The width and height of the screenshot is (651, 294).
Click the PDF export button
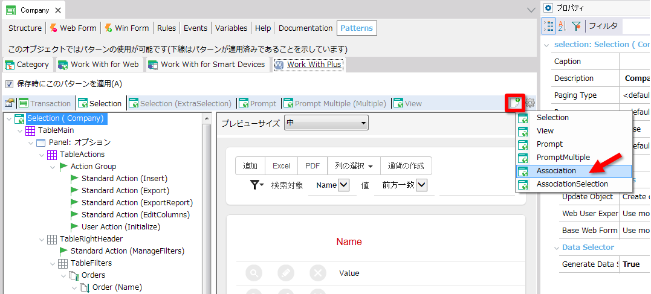313,166
